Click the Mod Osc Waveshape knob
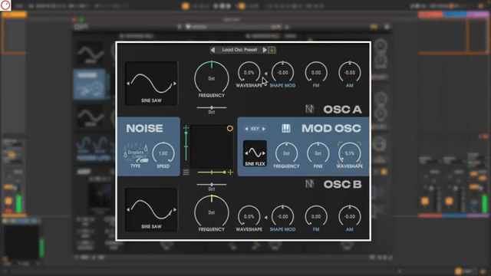 point(350,153)
